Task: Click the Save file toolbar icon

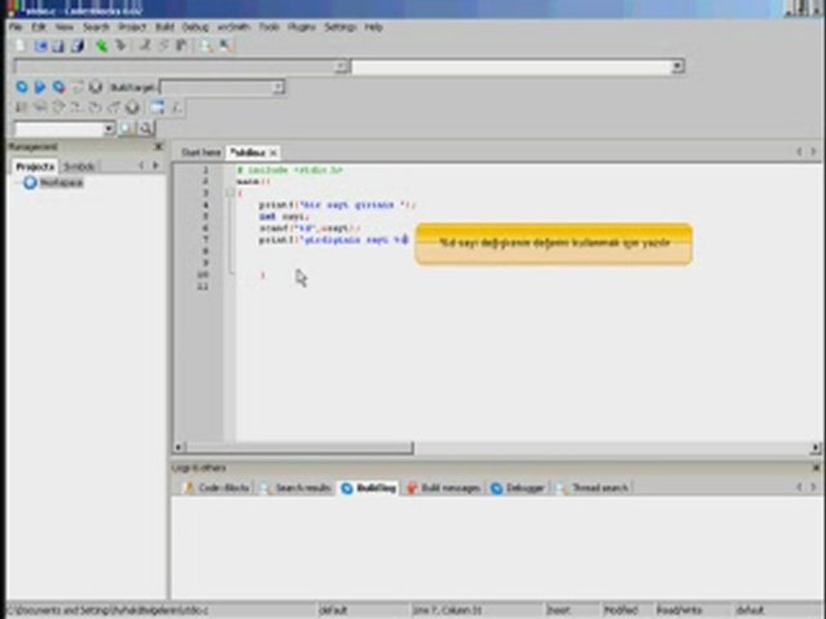Action: (59, 46)
